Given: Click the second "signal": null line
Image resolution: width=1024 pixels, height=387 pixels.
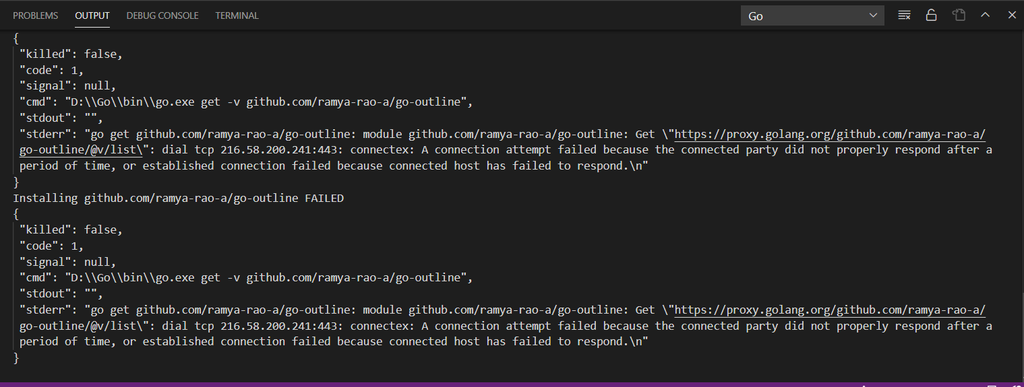Looking at the screenshot, I should pyautogui.click(x=68, y=262).
